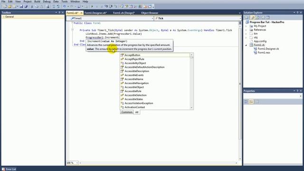The height and width of the screenshot is (171, 304).
Task: Click the Cut scissors icon
Action: point(32,6)
